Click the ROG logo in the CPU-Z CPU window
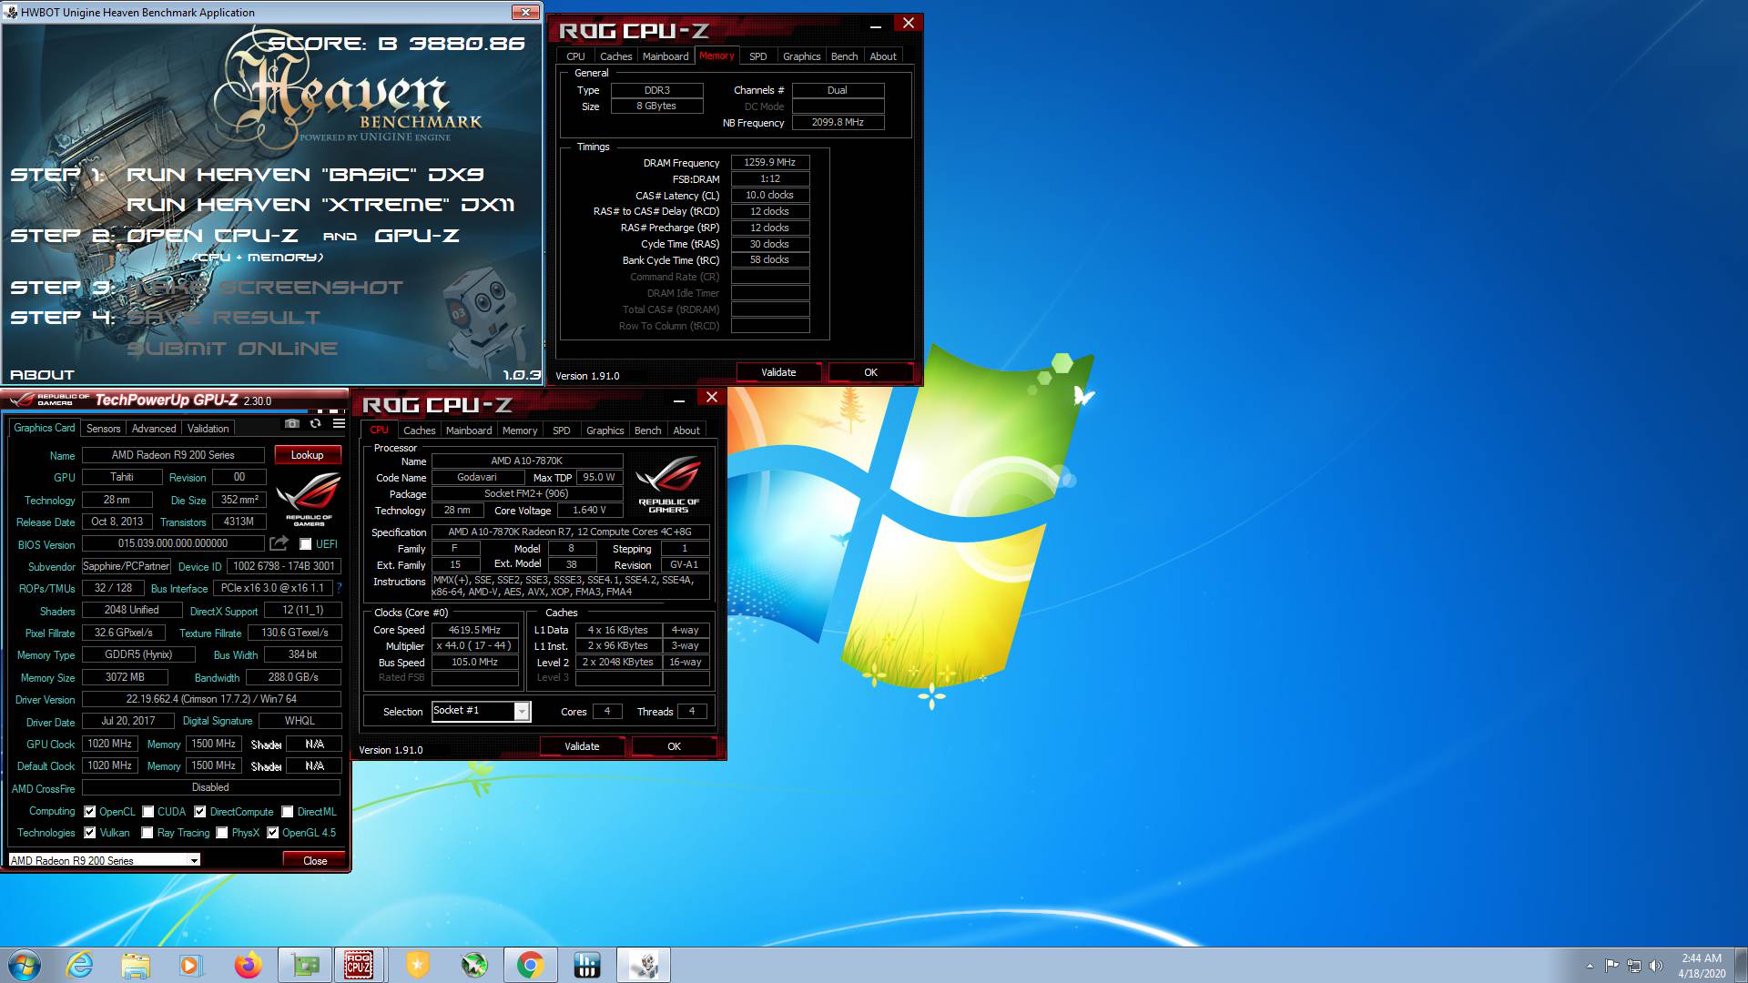Screen dimensions: 1748x983 pos(668,484)
